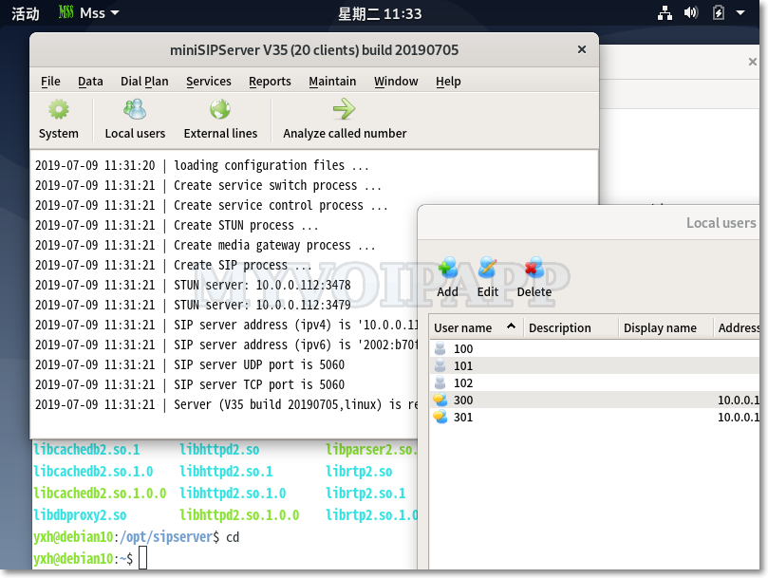Open Local users from the toolbar icon
Screen dimensions: 768x578
click(x=135, y=109)
